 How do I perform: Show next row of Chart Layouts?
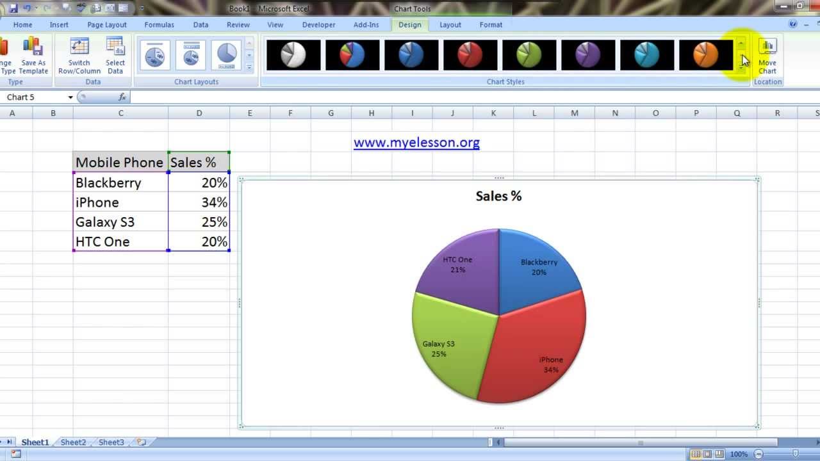[x=249, y=56]
